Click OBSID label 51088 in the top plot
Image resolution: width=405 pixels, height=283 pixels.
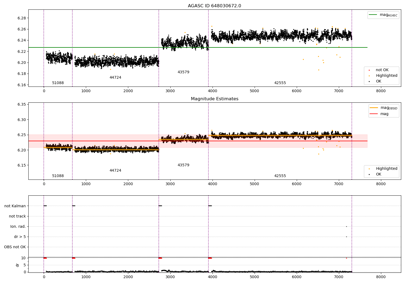click(x=58, y=83)
